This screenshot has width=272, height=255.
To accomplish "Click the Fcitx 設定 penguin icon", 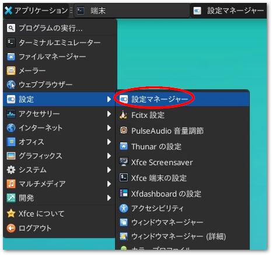I will [x=123, y=115].
